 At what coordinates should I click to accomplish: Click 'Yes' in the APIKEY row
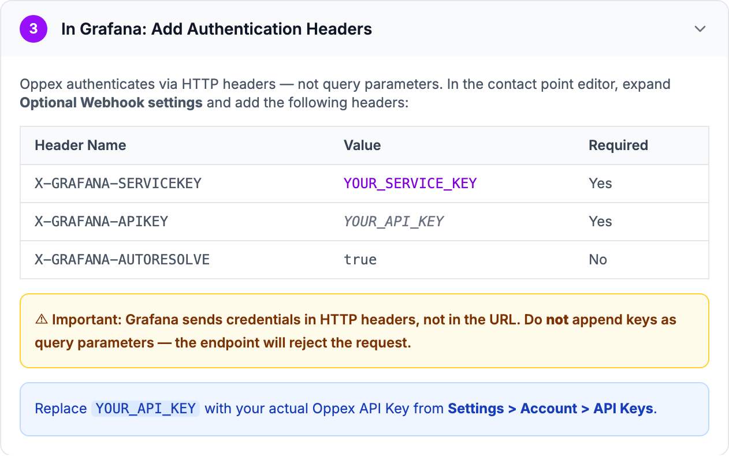600,222
